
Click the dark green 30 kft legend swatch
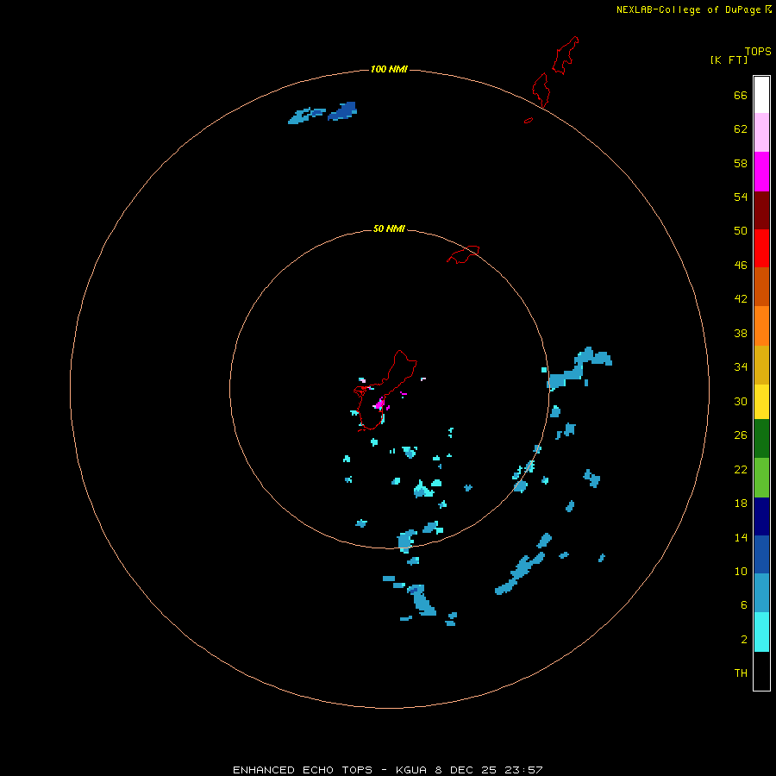pyautogui.click(x=761, y=439)
